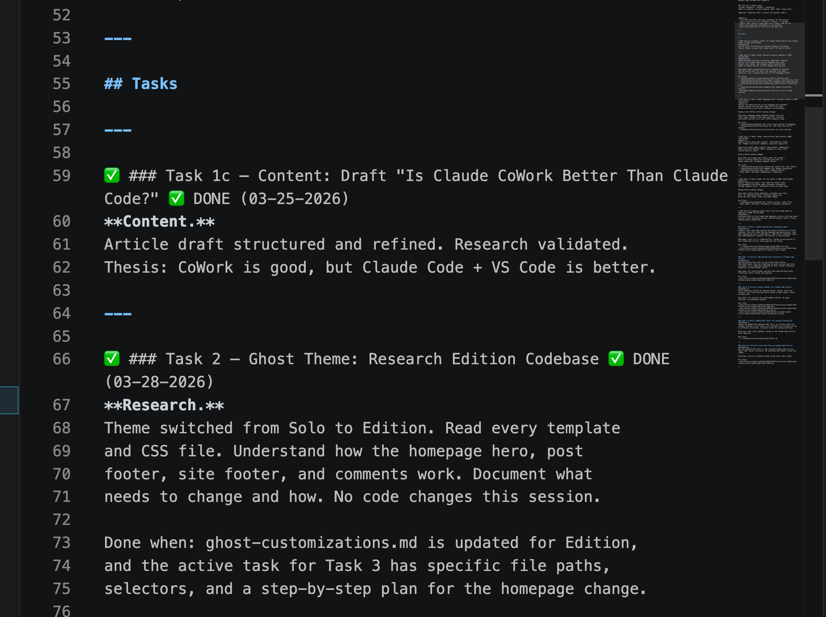The image size is (826, 617).
Task: Click the "ghost-customizations.md" filename text
Action: [x=311, y=543]
